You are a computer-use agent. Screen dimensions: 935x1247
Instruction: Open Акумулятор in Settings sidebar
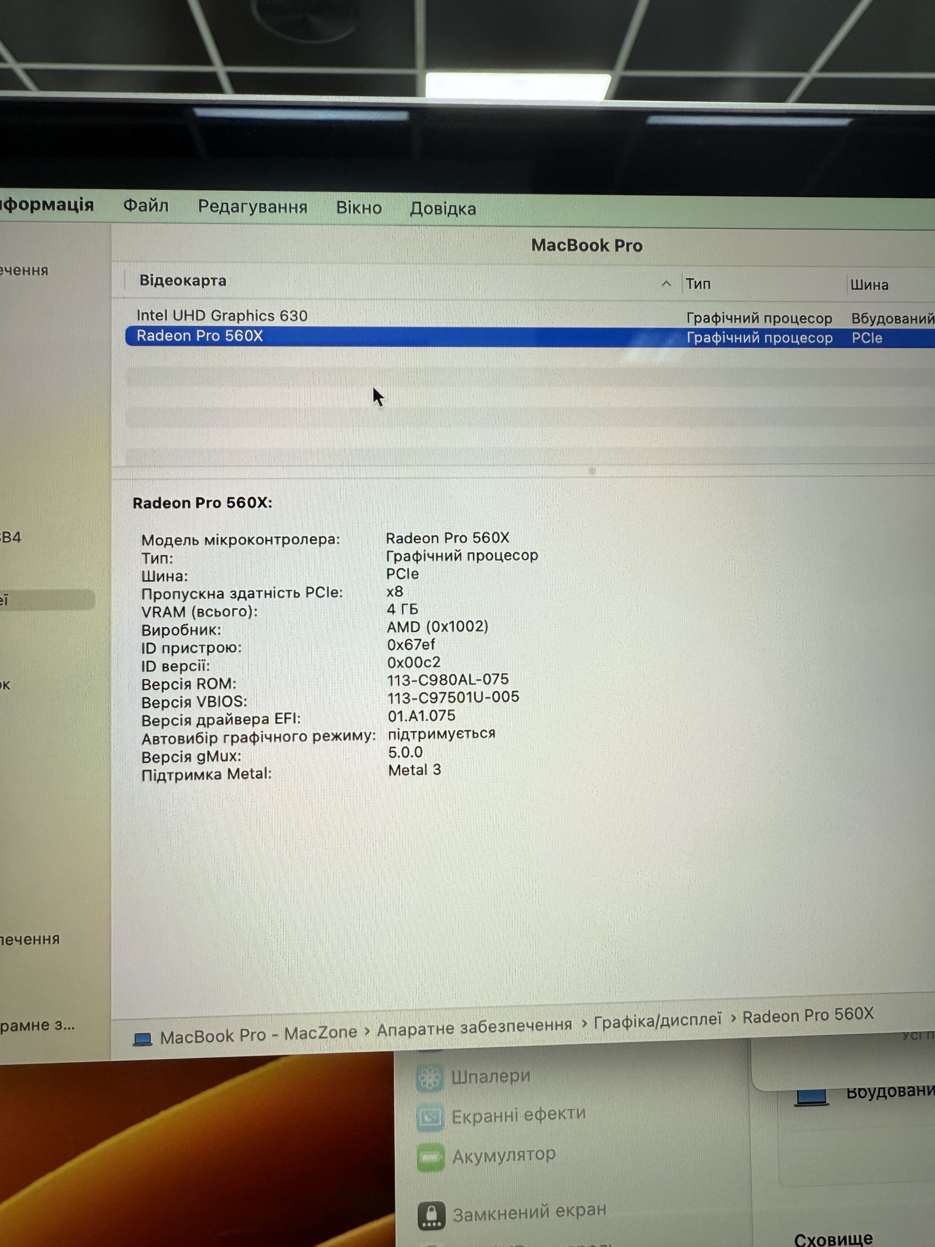505,1156
